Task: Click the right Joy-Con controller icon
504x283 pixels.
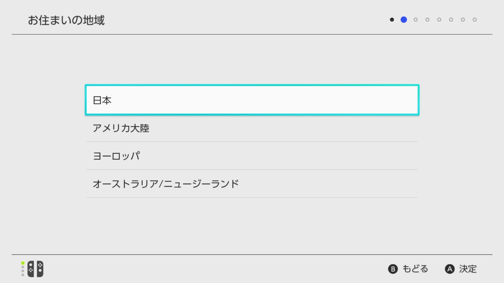Action: (x=40, y=269)
